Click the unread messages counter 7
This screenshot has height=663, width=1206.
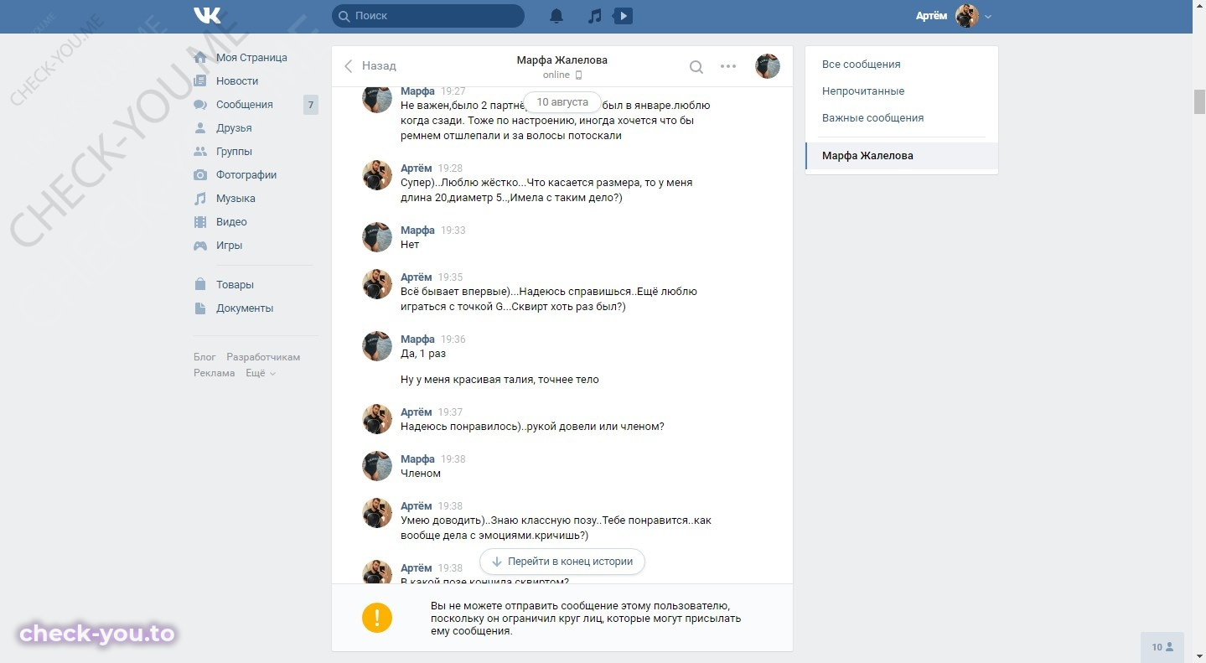pos(311,105)
